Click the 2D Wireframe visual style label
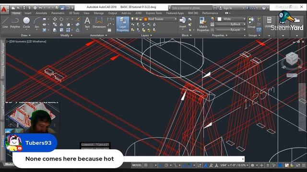 tap(36, 42)
